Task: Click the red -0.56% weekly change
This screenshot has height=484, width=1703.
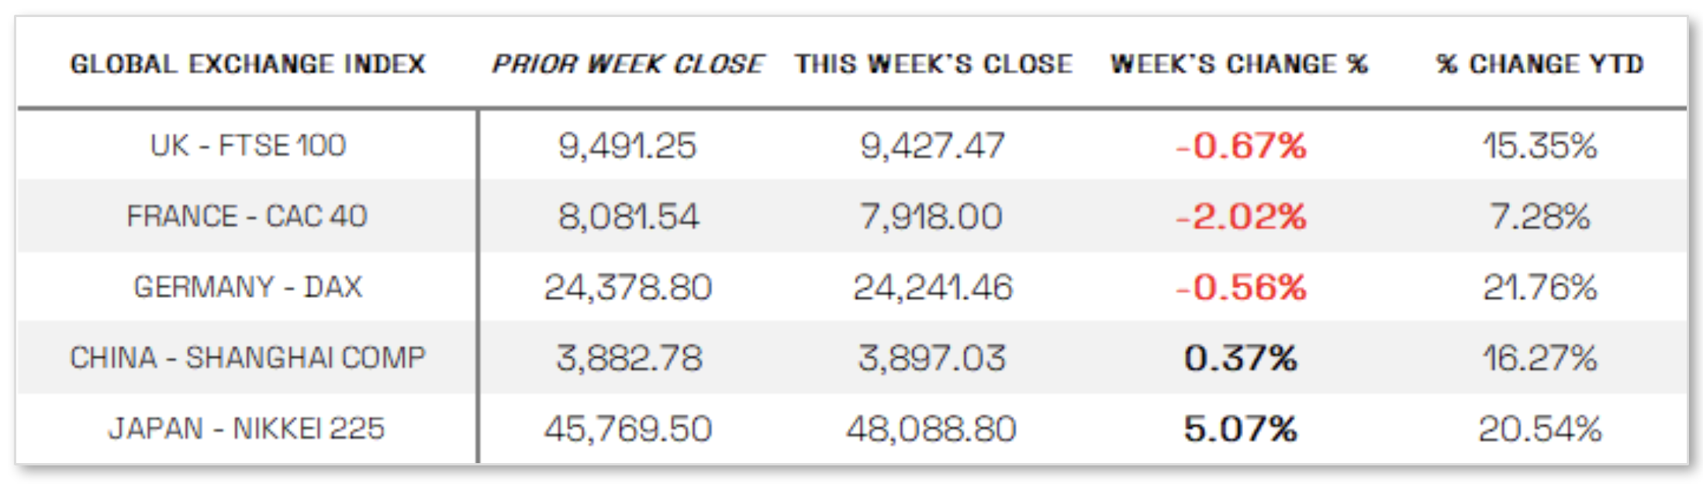Action: (x=1241, y=288)
